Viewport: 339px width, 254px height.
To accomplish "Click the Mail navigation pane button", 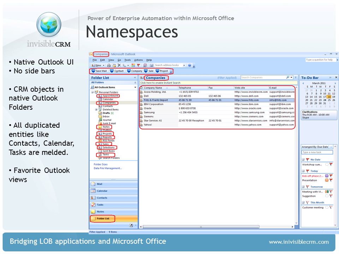I will click(x=113, y=184).
